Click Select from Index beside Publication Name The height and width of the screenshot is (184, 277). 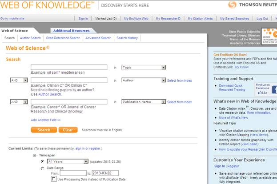[180, 102]
